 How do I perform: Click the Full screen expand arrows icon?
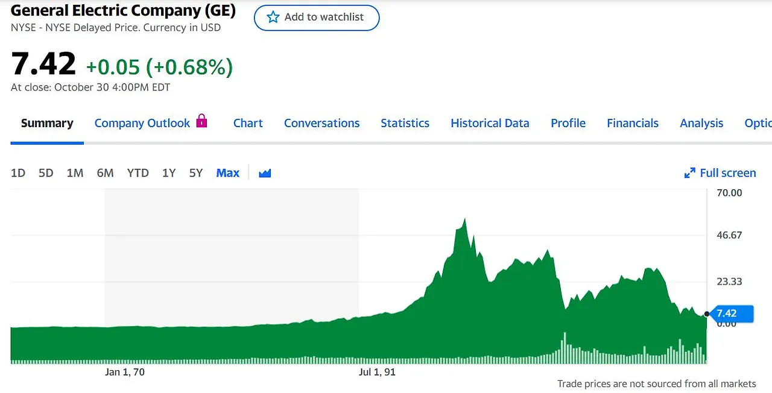point(690,173)
